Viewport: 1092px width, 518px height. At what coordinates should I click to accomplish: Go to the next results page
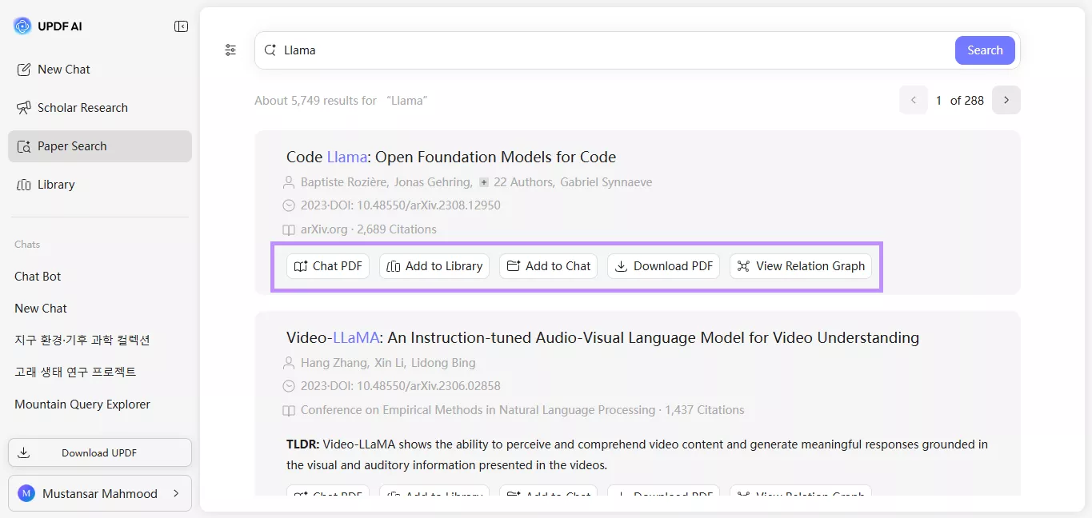1006,100
